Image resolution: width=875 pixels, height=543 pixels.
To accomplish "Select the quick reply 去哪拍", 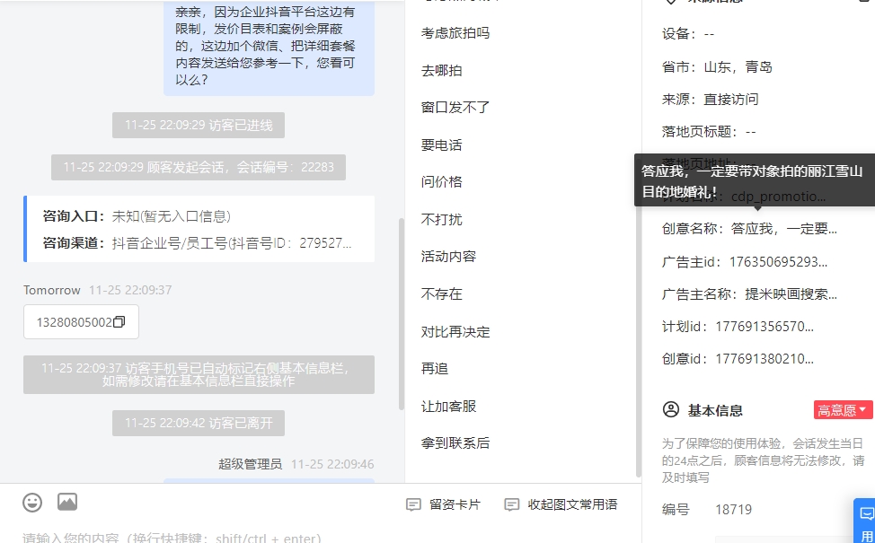I will pyautogui.click(x=441, y=70).
